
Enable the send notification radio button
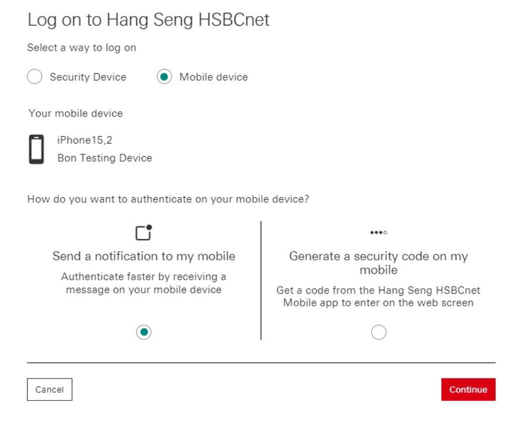click(143, 332)
